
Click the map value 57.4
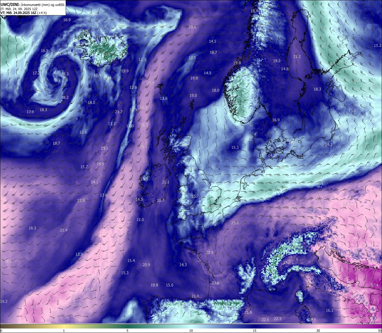[375, 285]
